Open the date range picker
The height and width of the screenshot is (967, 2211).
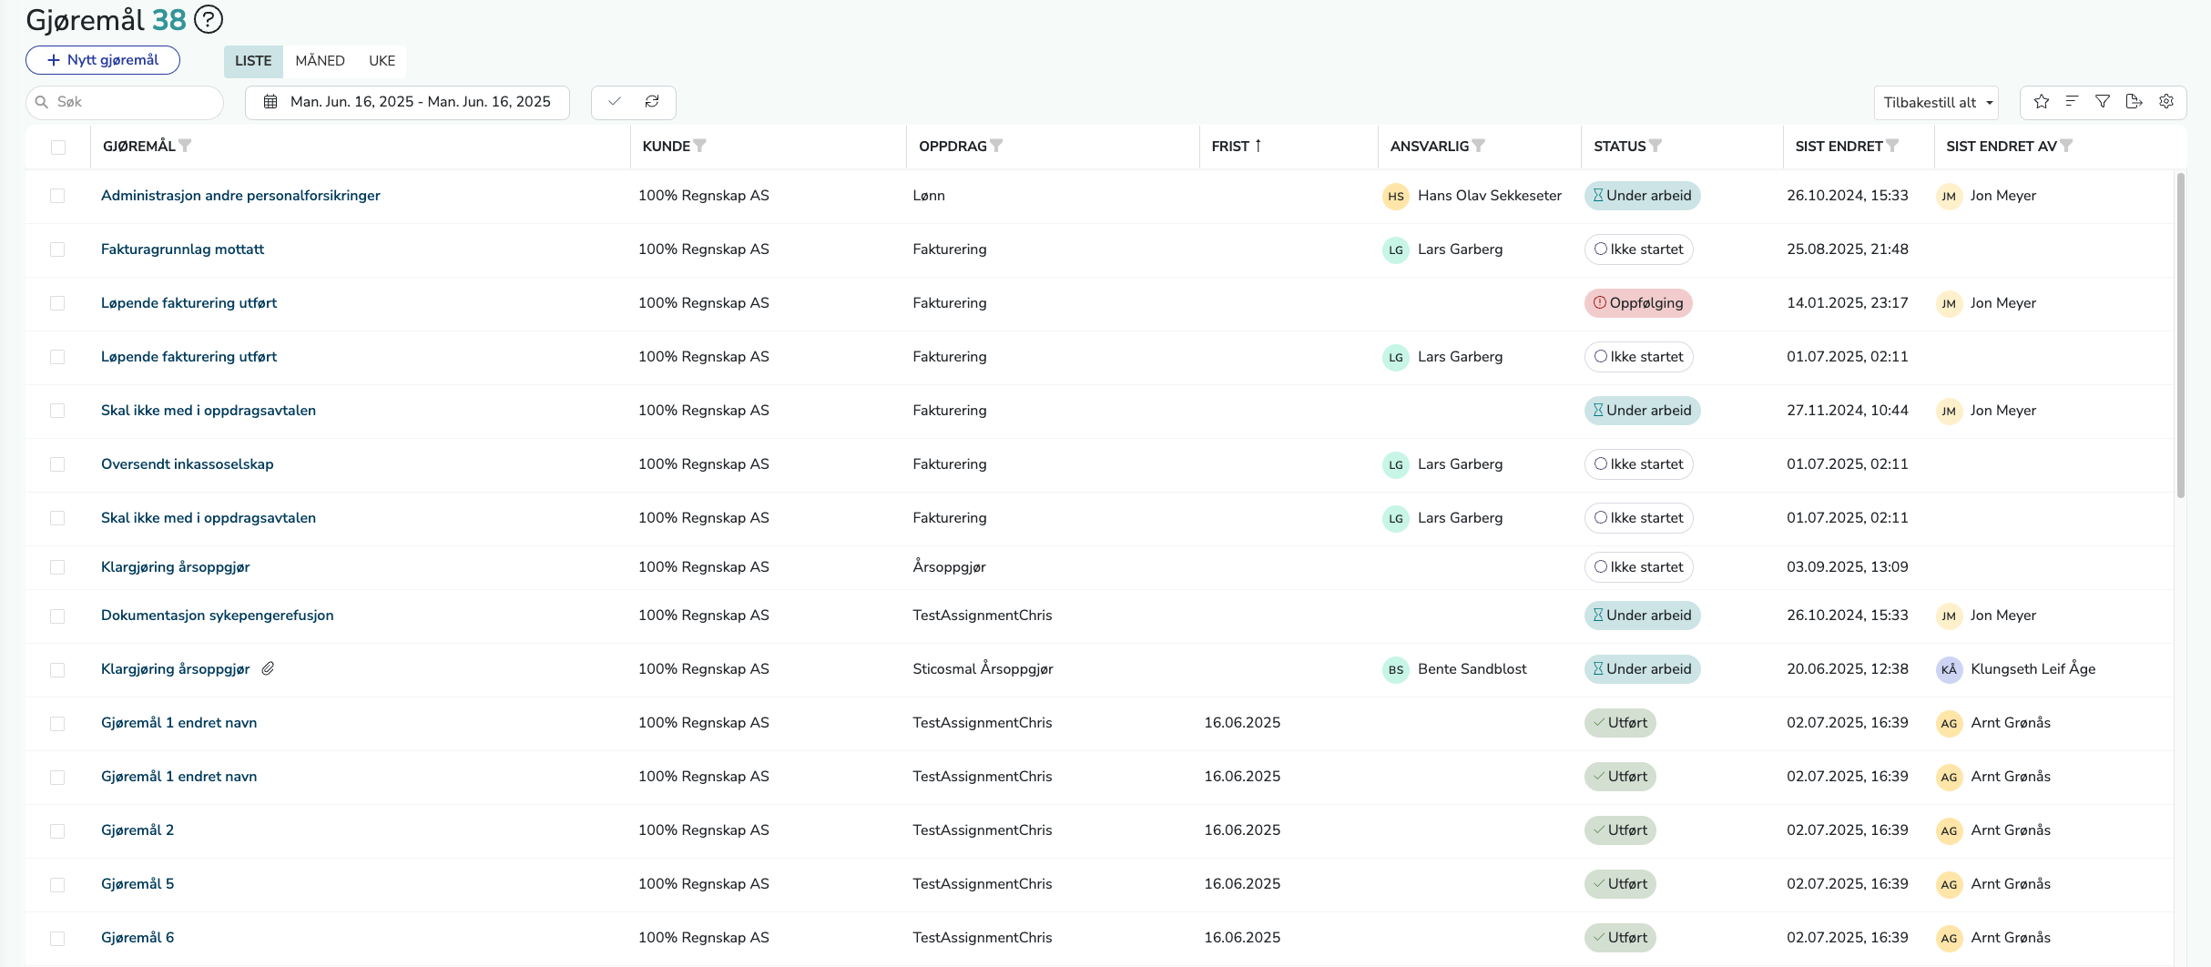[x=407, y=102]
